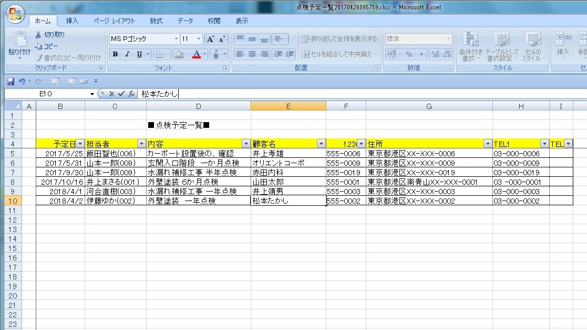Click the Copy command
Screen dimensions: 587x330
click(x=46, y=46)
